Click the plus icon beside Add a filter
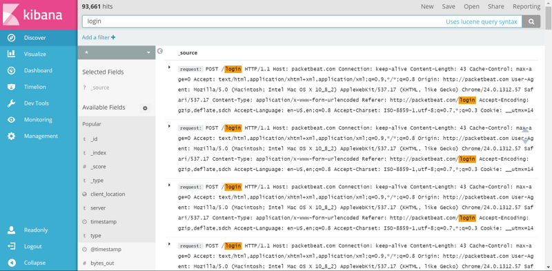552x271 pixels. pyautogui.click(x=113, y=37)
